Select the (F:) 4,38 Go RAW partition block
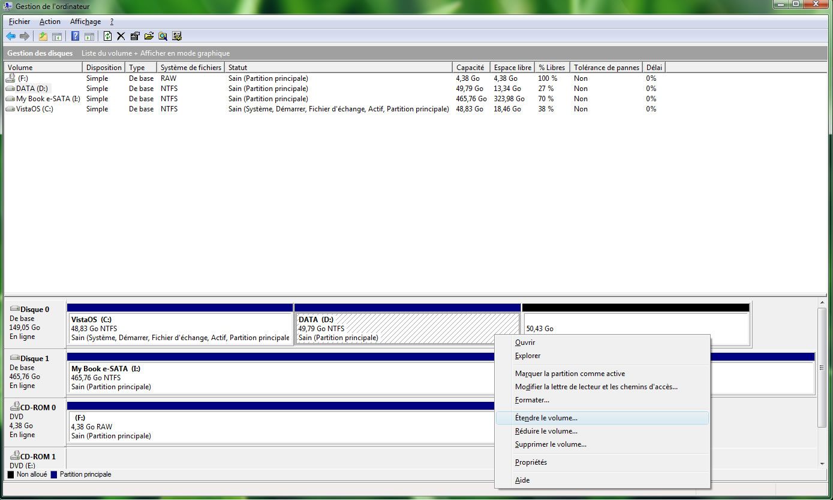The width and height of the screenshot is (833, 500). [282, 423]
